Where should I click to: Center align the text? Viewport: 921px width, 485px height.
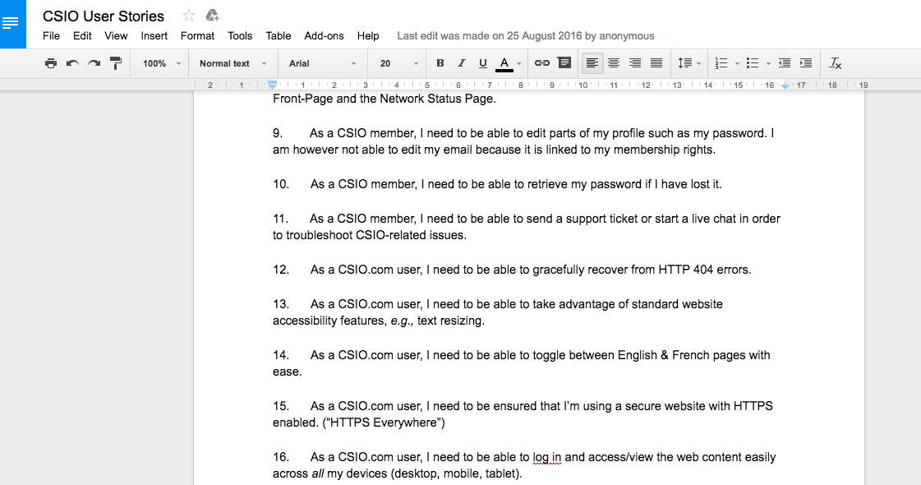(x=614, y=63)
